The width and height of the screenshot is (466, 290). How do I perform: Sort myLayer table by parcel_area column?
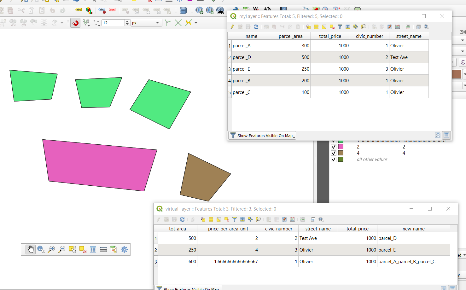[x=291, y=36]
